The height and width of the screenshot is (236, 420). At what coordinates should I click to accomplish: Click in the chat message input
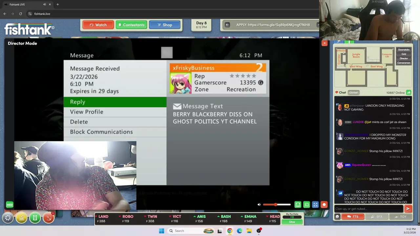pyautogui.click(x=369, y=209)
